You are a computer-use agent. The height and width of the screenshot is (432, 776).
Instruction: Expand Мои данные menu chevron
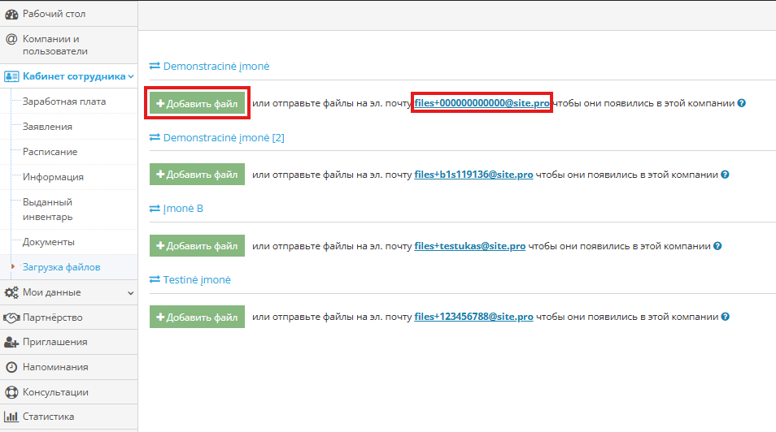click(x=131, y=293)
